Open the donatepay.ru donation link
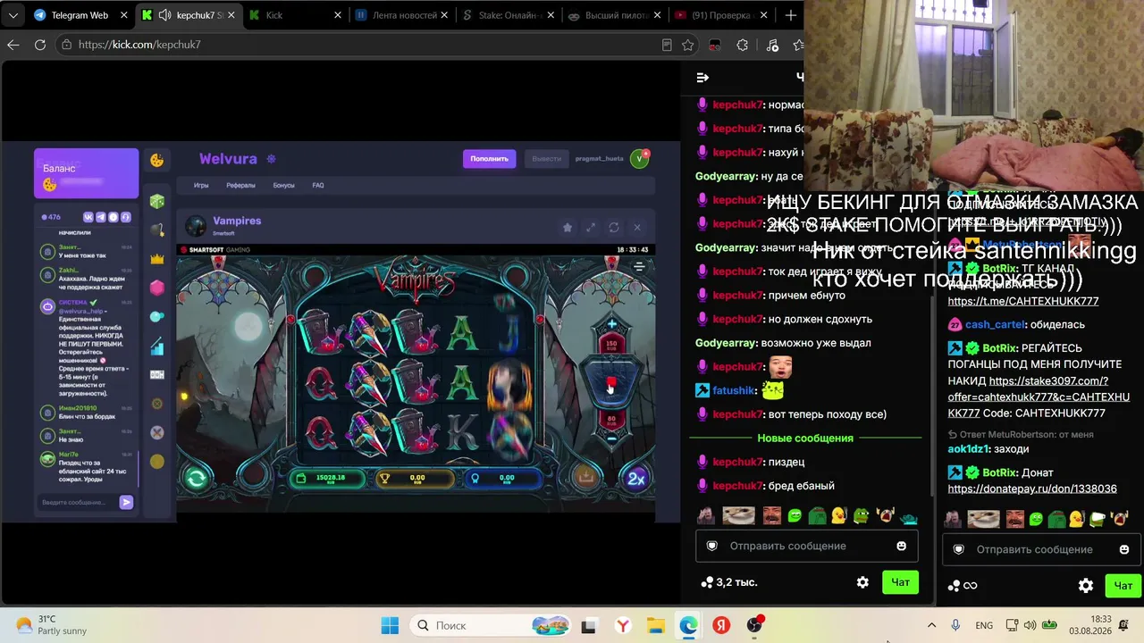Image resolution: width=1144 pixels, height=643 pixels. click(x=1032, y=489)
